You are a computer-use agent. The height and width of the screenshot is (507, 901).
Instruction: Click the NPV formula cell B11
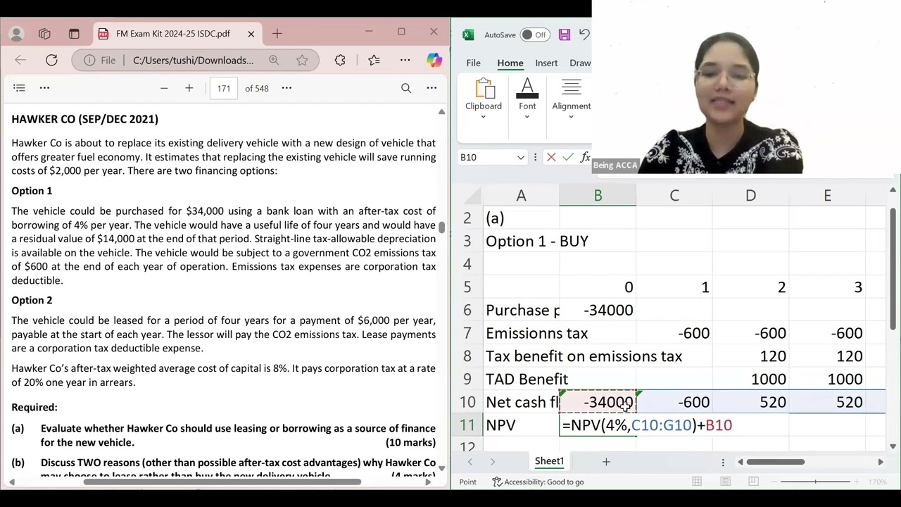tap(598, 425)
